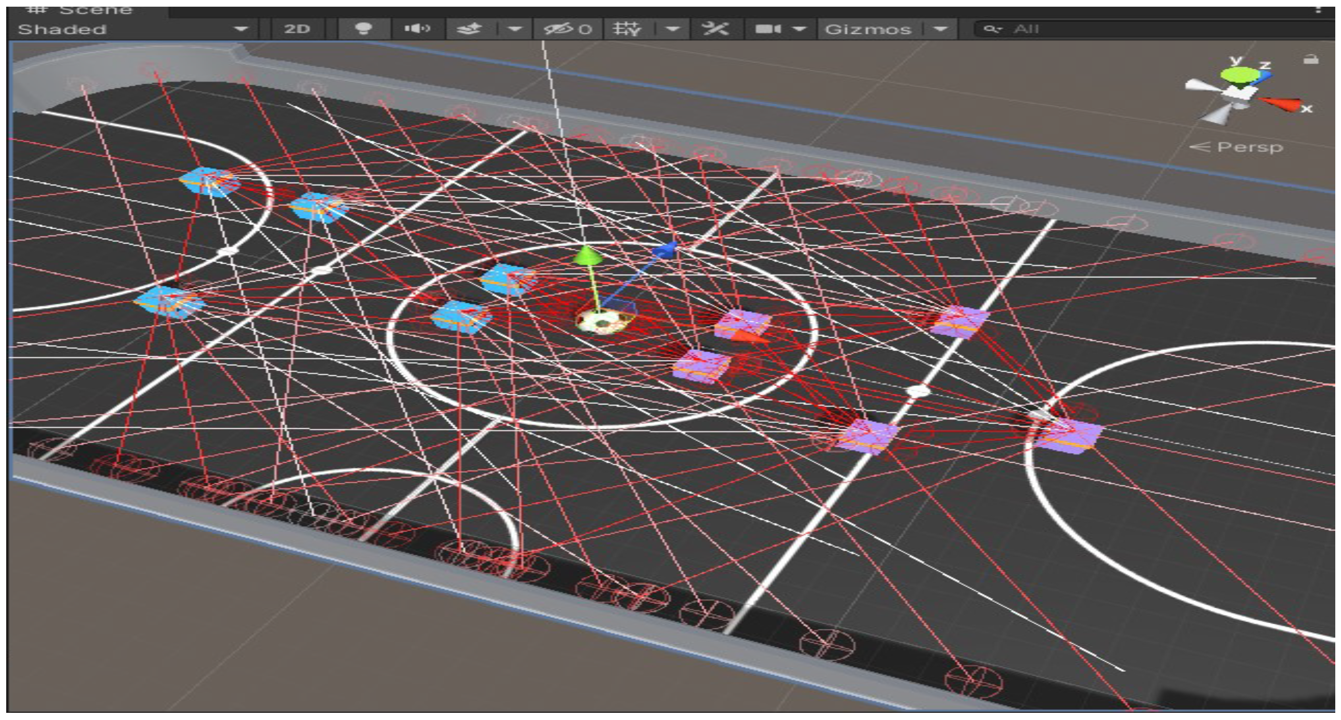Click the orientation gizmo lock icon
This screenshot has height=720, width=1341.
(1311, 59)
